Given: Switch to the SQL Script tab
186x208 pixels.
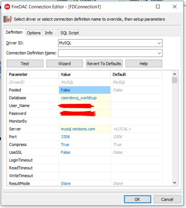Looking at the screenshot, I should coord(69,33).
